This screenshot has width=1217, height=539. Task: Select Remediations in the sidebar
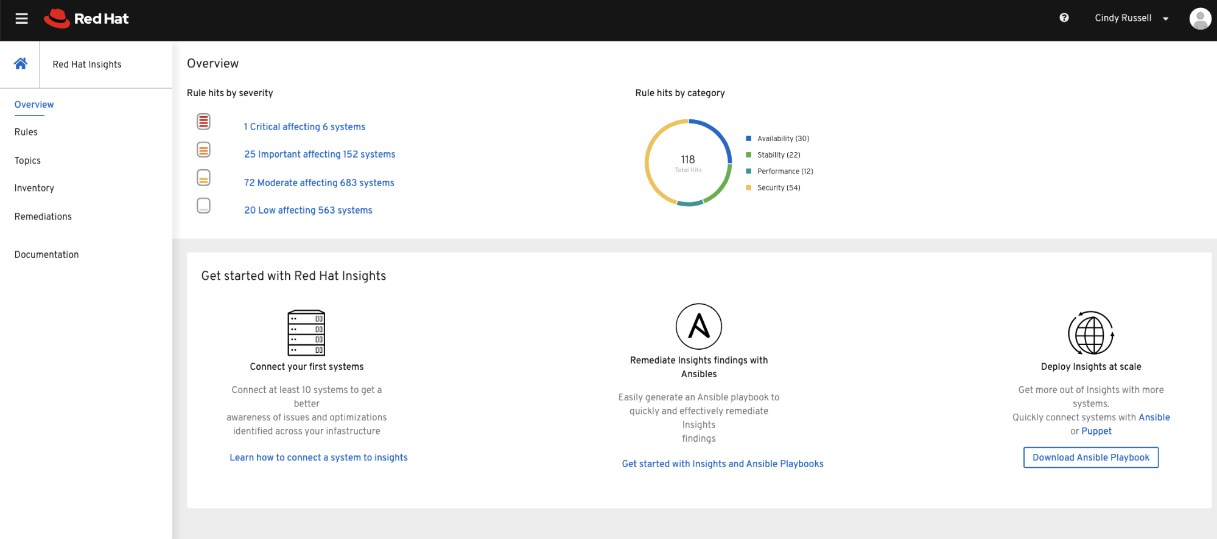pos(43,217)
